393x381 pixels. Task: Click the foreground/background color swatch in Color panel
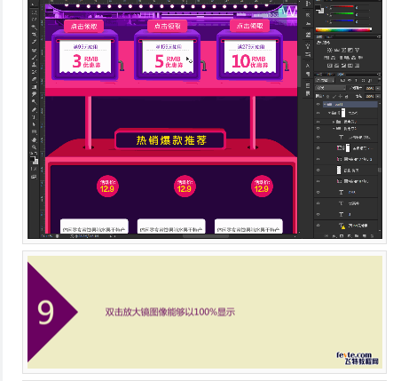pyautogui.click(x=319, y=9)
